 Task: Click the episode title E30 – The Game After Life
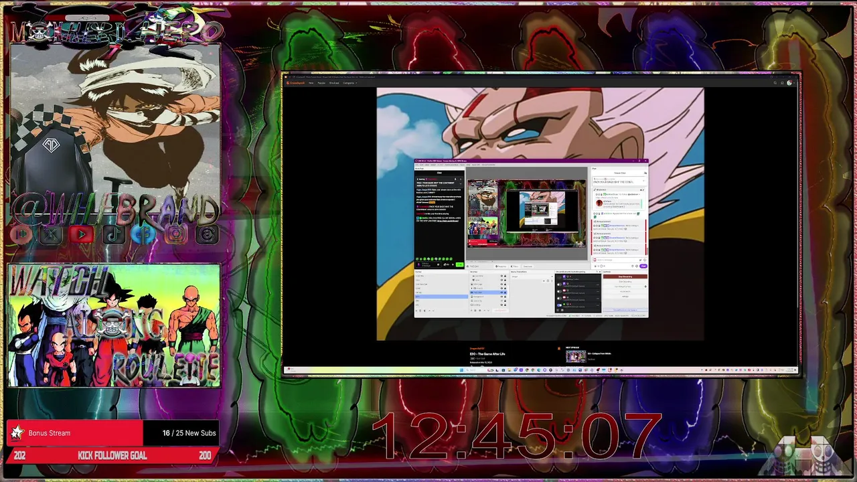(x=487, y=353)
